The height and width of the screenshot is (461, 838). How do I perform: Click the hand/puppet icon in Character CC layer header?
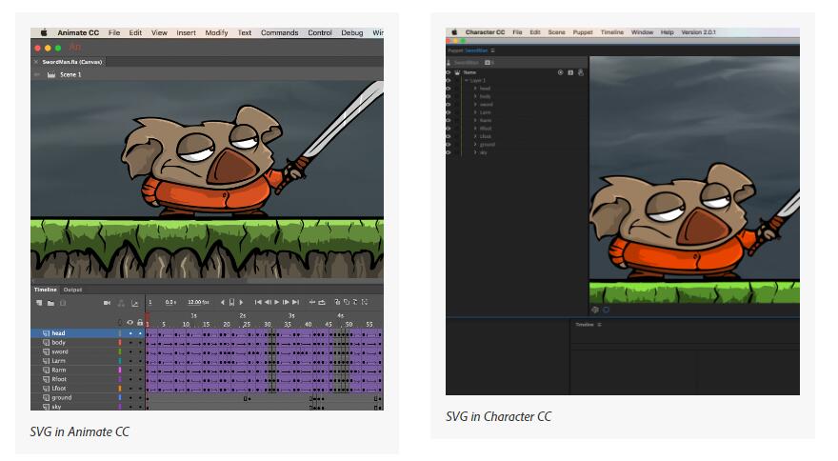point(580,72)
